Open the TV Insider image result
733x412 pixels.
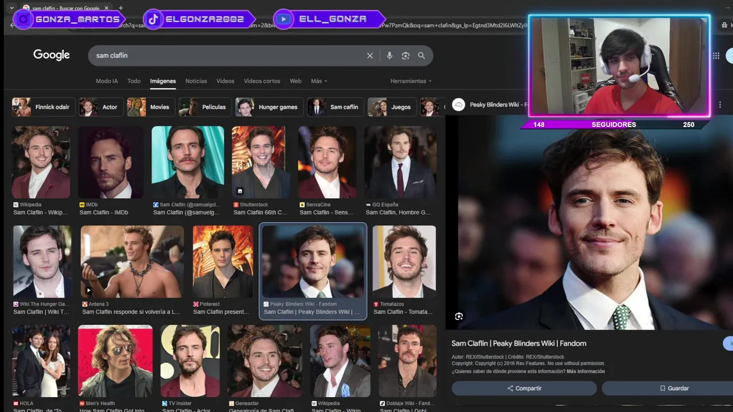190,361
